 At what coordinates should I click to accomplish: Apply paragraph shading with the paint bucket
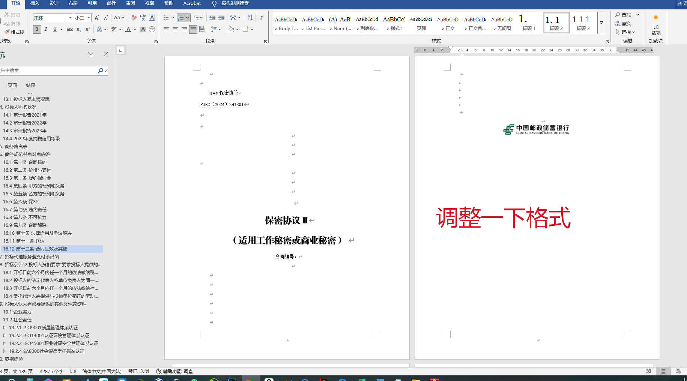(231, 29)
